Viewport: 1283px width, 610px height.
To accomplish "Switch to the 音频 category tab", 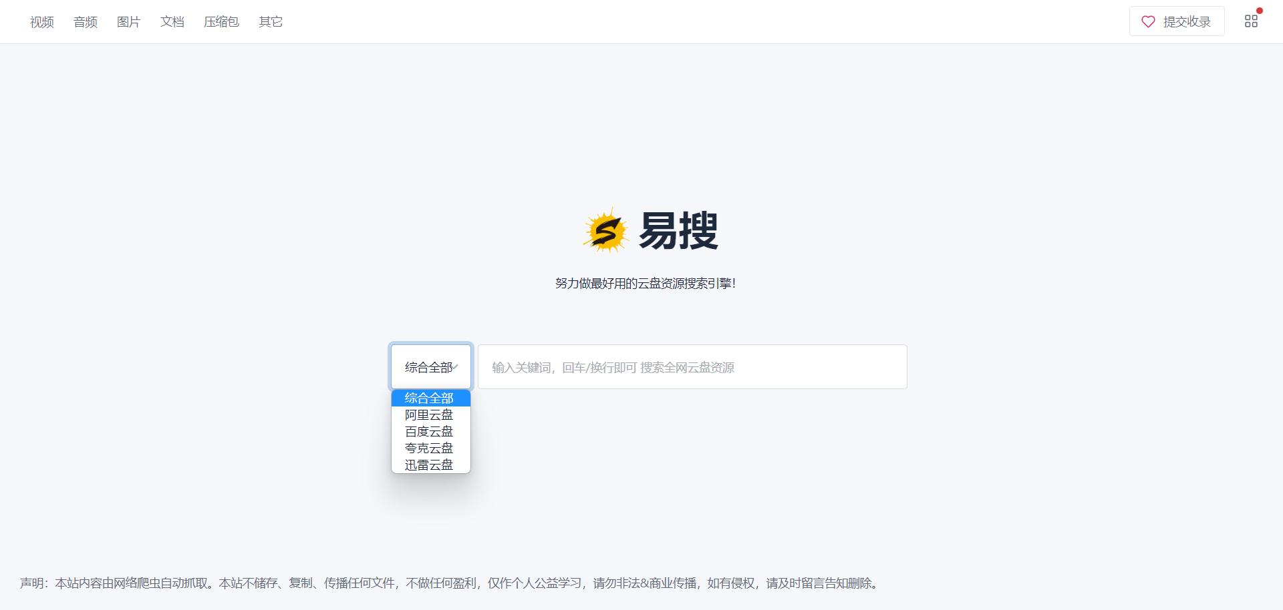I will point(85,21).
